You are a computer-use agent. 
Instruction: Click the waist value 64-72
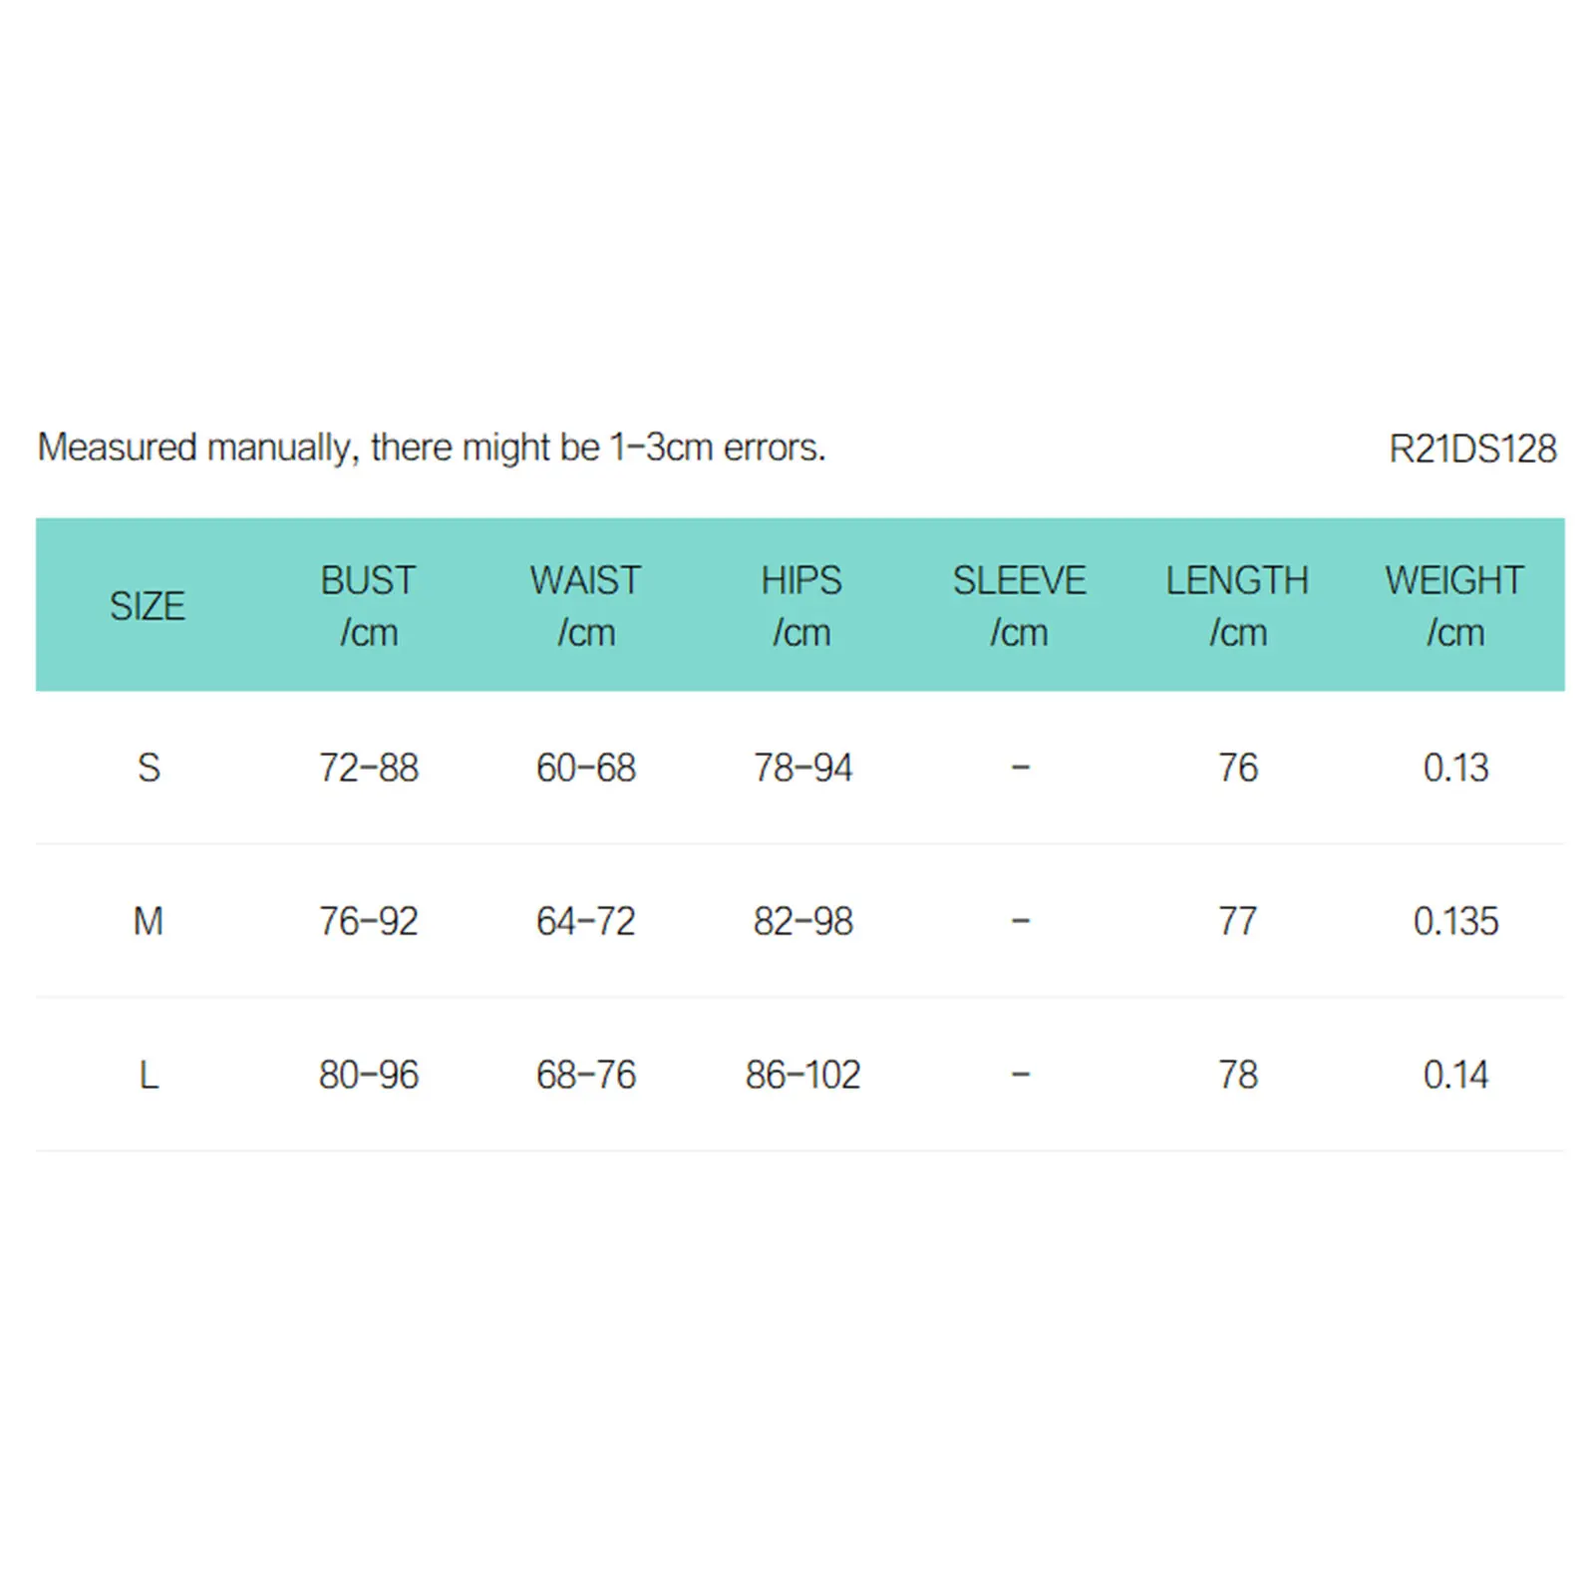[x=585, y=921]
